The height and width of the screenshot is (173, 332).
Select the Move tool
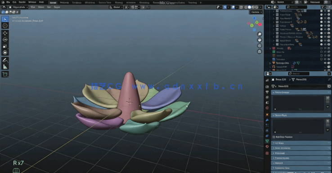[5, 33]
